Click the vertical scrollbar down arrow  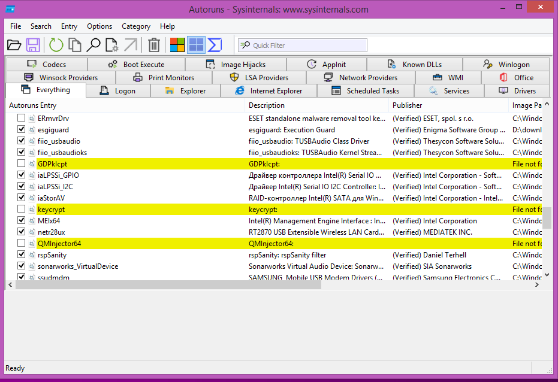(x=547, y=275)
